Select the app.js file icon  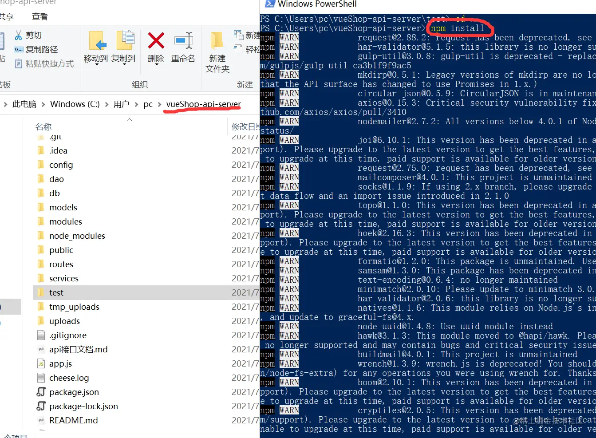pyautogui.click(x=41, y=363)
